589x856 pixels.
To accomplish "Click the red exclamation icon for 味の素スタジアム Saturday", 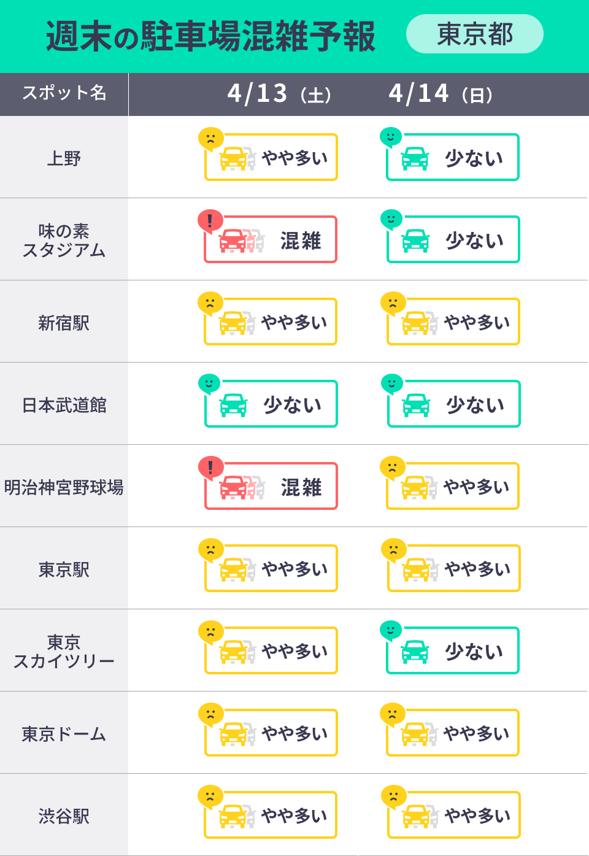I will (x=210, y=220).
